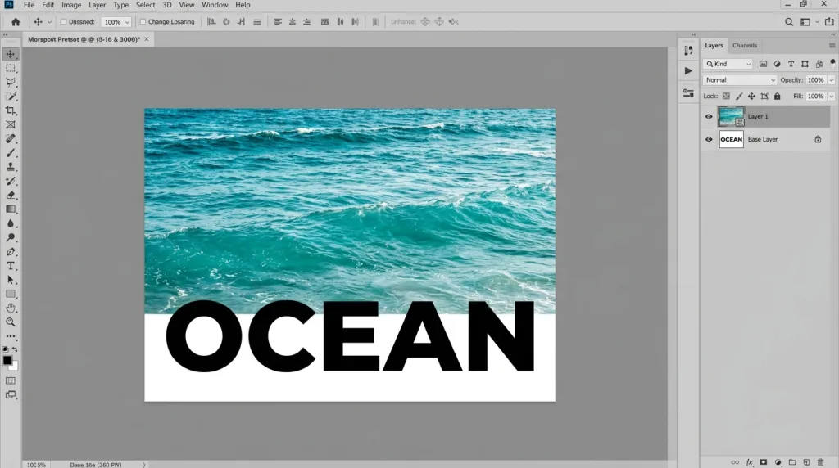Toggle lock position

pyautogui.click(x=751, y=97)
